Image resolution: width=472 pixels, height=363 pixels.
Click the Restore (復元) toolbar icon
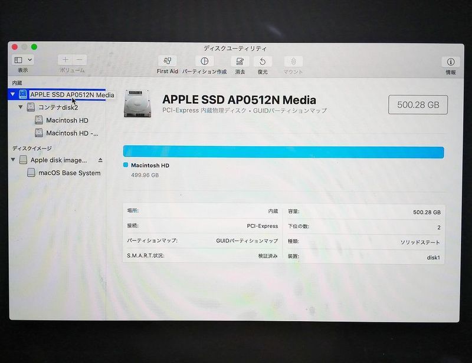click(x=263, y=62)
